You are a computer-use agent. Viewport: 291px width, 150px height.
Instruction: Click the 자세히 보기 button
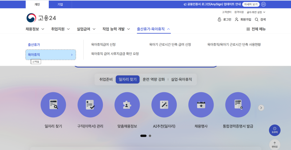(251, 4)
